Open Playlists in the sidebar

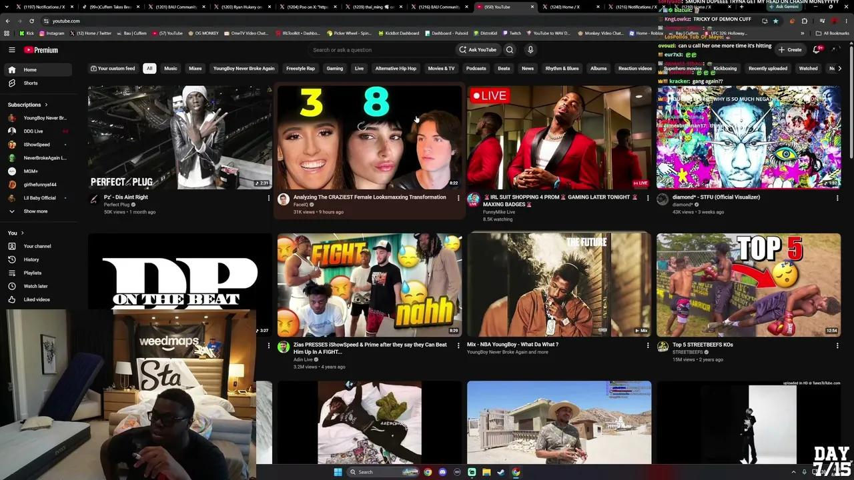click(39, 273)
